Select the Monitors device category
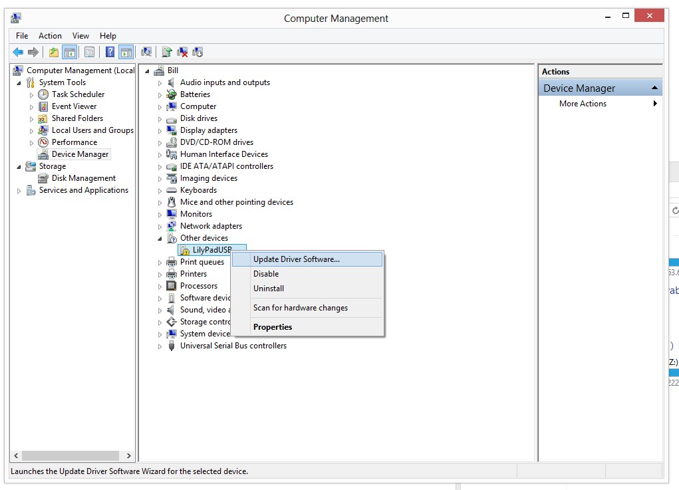This screenshot has height=490, width=679. 196,214
